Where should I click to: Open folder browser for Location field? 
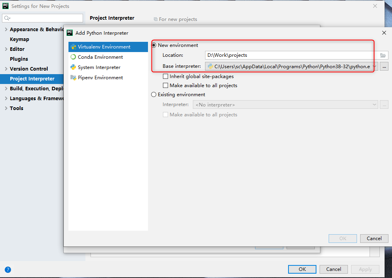coord(383,55)
